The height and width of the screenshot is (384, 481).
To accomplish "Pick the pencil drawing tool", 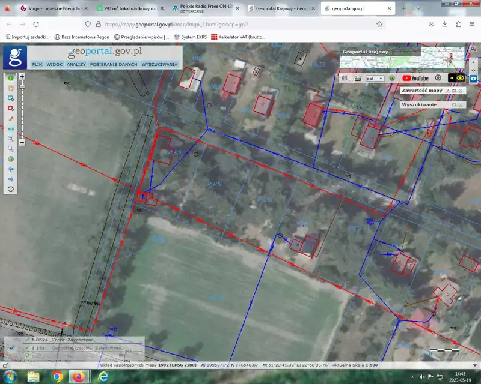I will 10,119.
